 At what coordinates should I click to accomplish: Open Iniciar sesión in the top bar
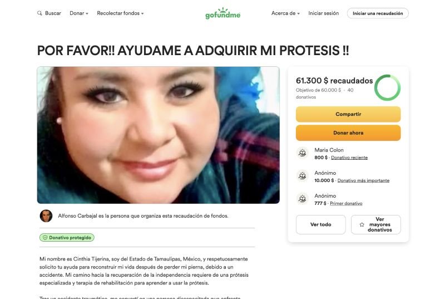[324, 13]
